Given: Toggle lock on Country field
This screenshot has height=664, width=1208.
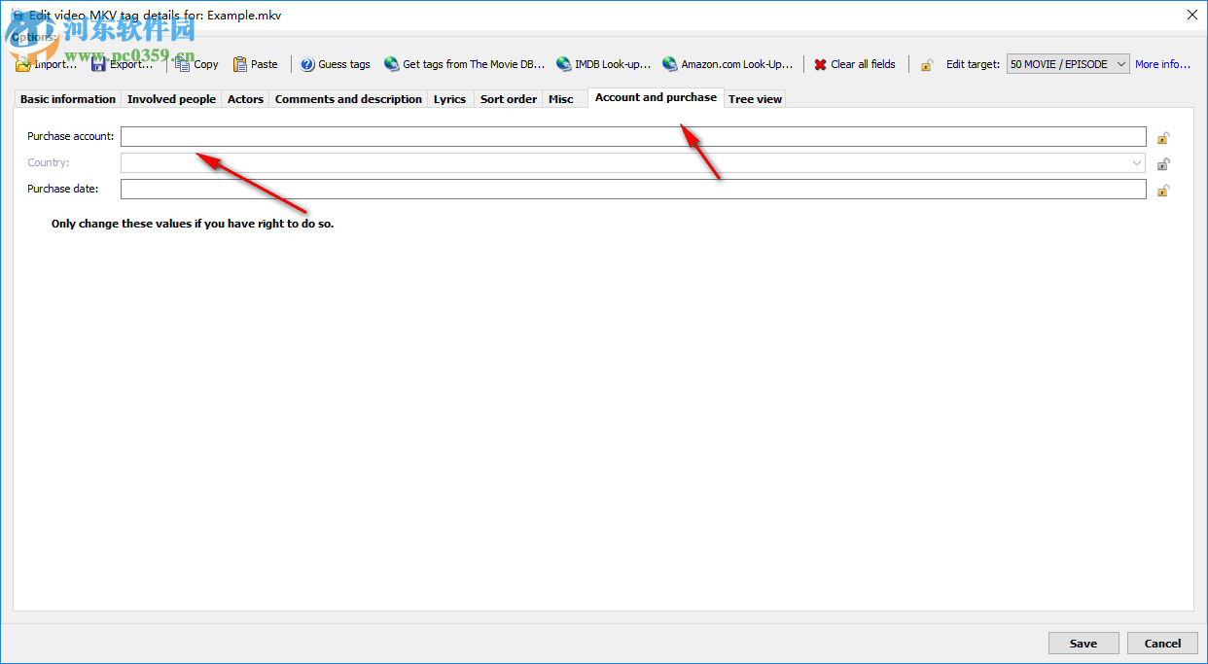Looking at the screenshot, I should [x=1163, y=163].
